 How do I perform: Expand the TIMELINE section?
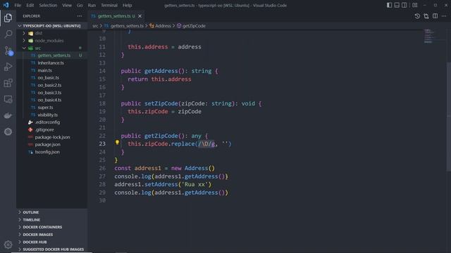[51, 220]
